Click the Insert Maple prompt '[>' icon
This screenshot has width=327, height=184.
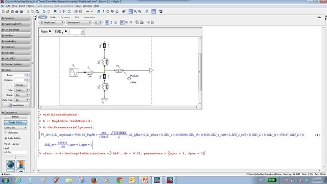coord(65,11)
